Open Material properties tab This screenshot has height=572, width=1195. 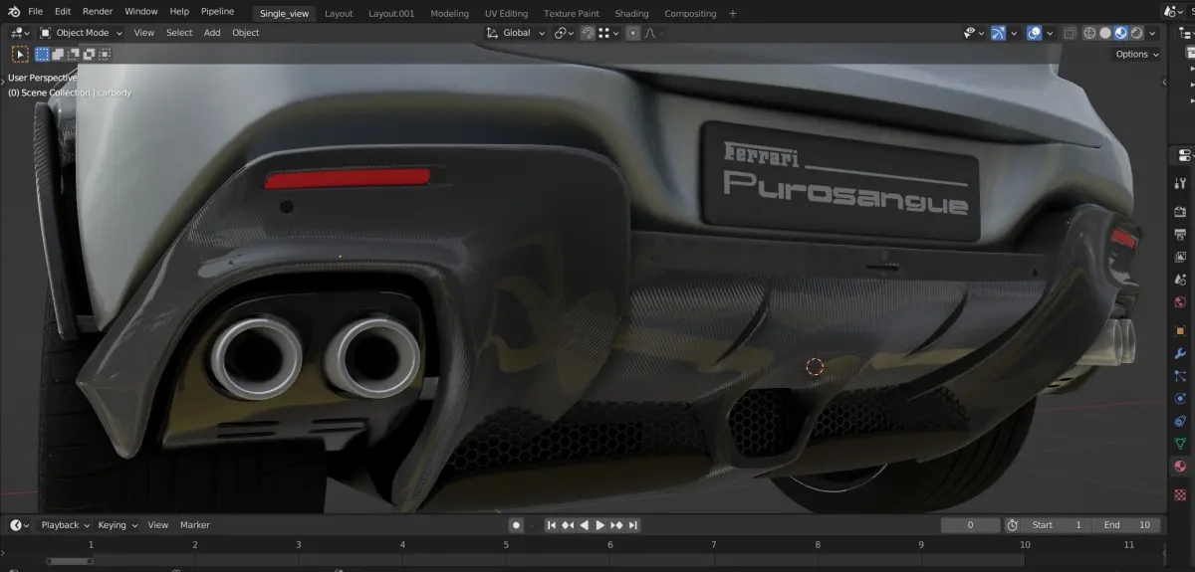tap(1181, 467)
